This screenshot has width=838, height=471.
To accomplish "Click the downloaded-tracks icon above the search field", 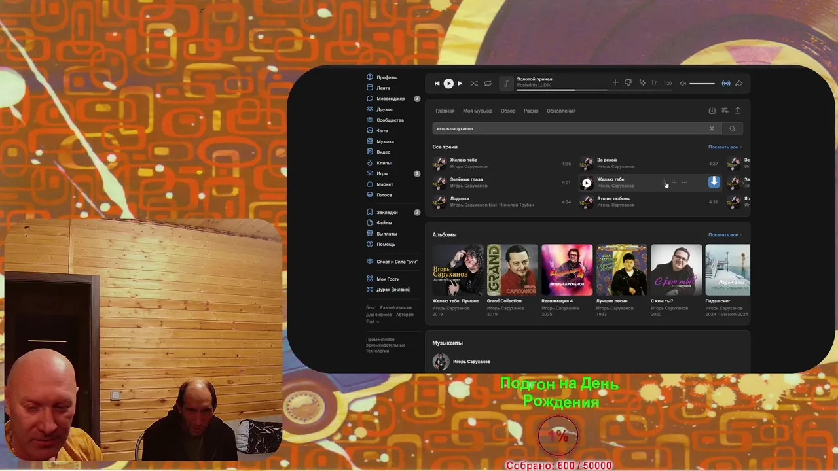I will 712,111.
